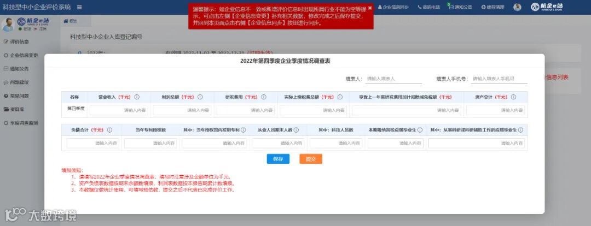591x226 pixels.
Task: Click the 填表人 input field
Action: click(x=393, y=79)
